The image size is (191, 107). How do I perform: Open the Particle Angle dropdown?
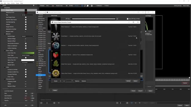point(28,36)
